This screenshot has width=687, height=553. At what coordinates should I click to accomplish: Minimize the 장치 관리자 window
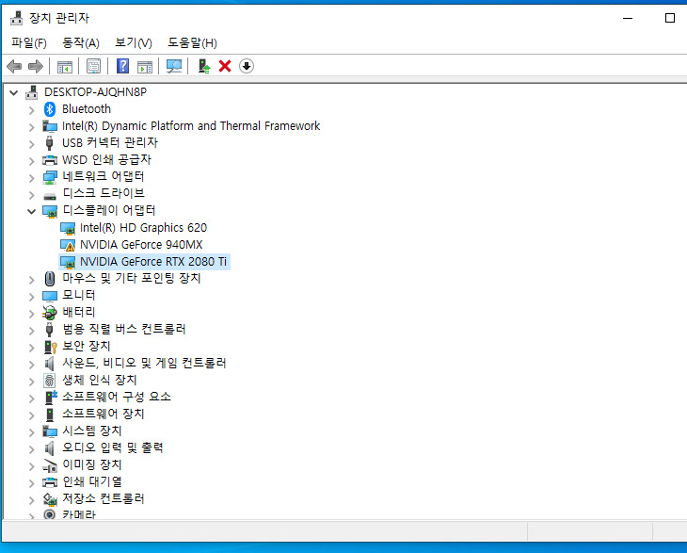(x=628, y=19)
